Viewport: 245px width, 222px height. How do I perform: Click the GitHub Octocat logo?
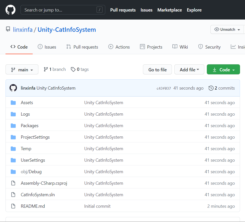tap(10, 10)
